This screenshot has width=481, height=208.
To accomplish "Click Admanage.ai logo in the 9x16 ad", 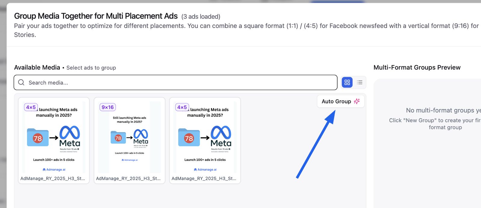I will click(x=130, y=160).
